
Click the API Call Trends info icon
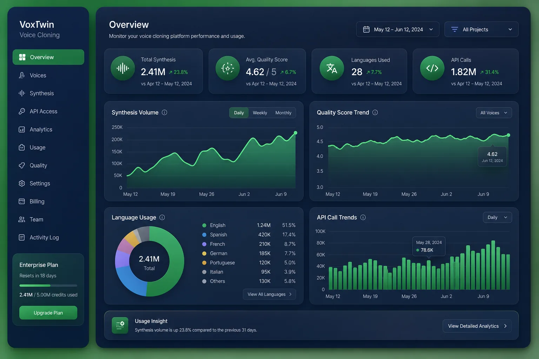[363, 217]
